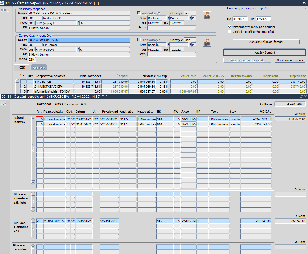Click order date 15.03.2022
This screenshot has width=308, height=254.
[x=84, y=221]
